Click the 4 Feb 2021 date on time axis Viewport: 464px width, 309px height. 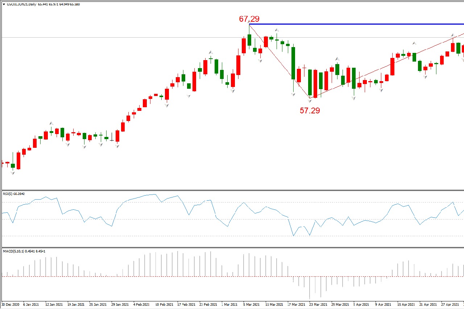point(142,305)
